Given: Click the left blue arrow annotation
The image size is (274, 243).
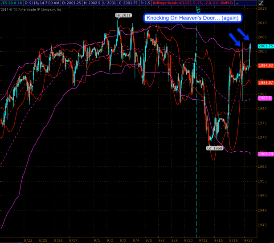Looking at the screenshot, I should pyautogui.click(x=234, y=39).
